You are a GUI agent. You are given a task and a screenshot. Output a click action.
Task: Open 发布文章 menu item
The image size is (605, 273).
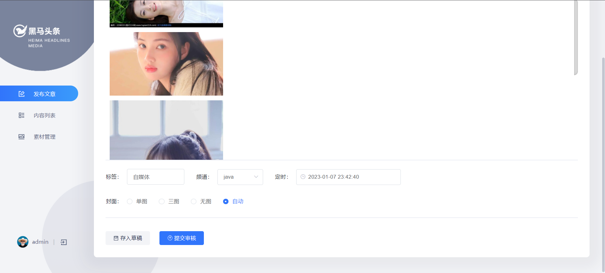tap(39, 93)
